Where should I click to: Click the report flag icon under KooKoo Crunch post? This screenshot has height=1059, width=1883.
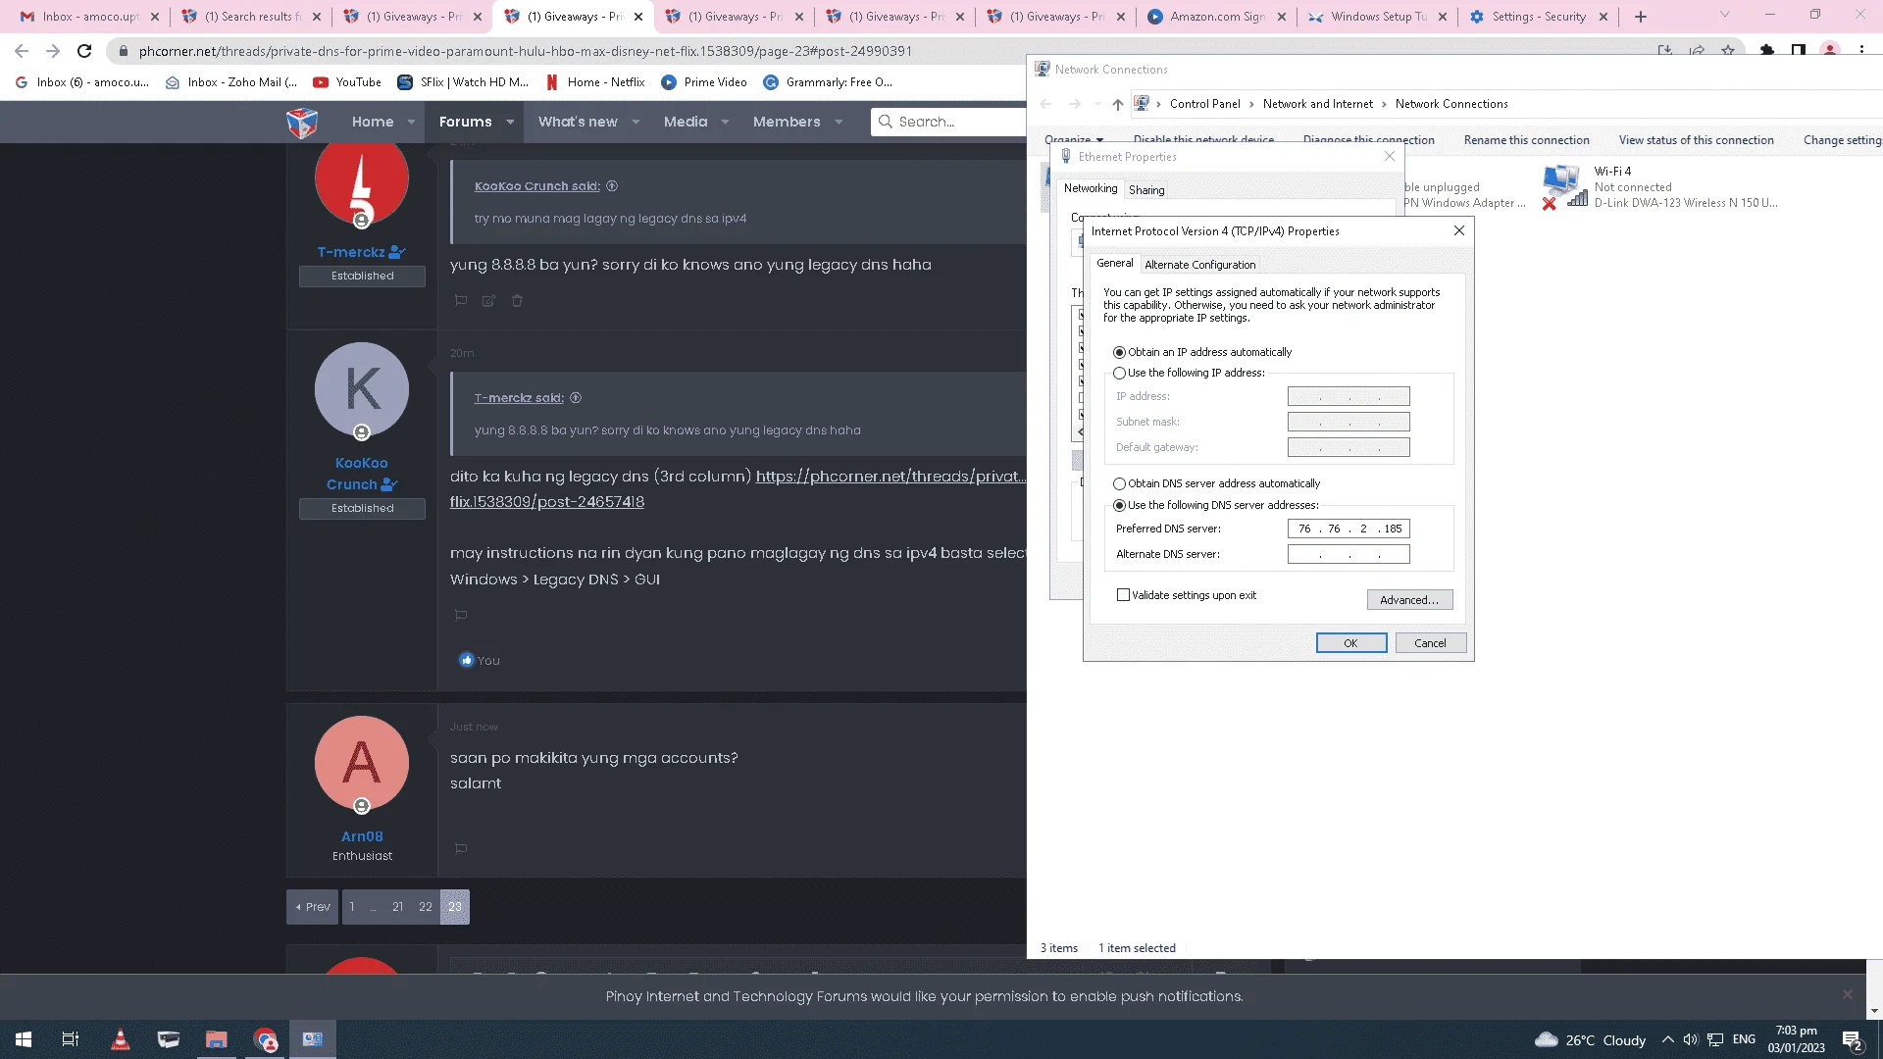pyautogui.click(x=460, y=615)
